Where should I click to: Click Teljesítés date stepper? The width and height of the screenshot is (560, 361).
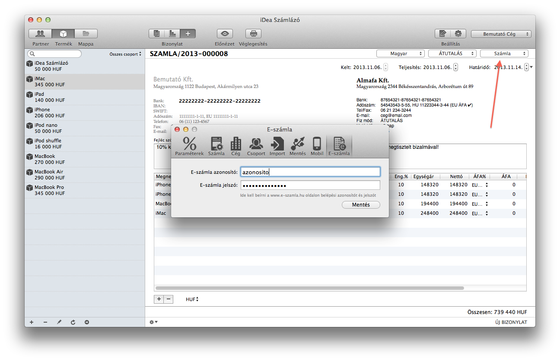click(455, 67)
